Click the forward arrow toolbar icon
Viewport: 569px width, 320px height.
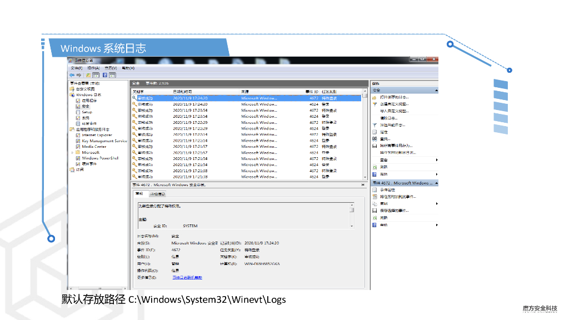(x=79, y=75)
